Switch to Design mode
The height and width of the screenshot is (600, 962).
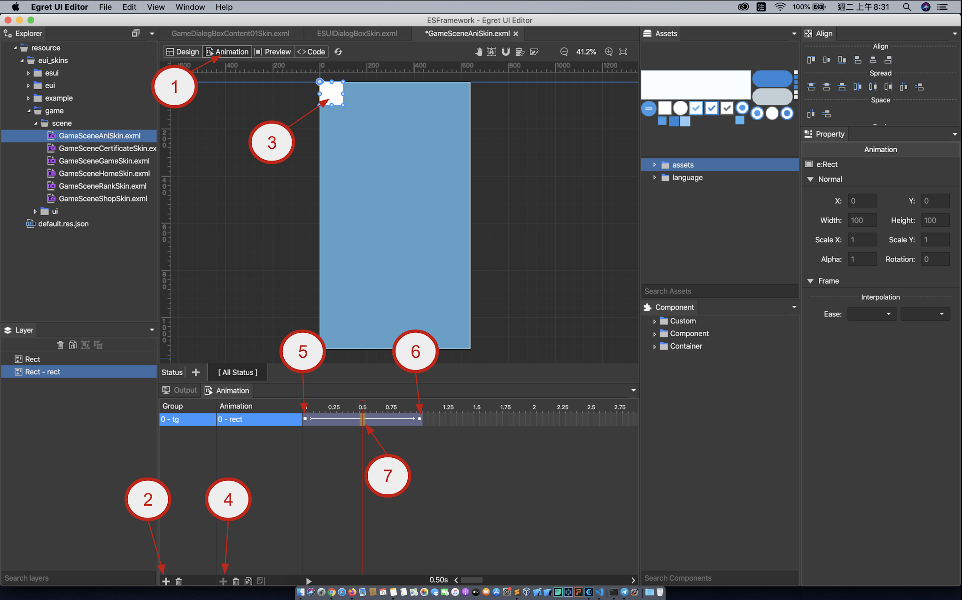point(183,52)
